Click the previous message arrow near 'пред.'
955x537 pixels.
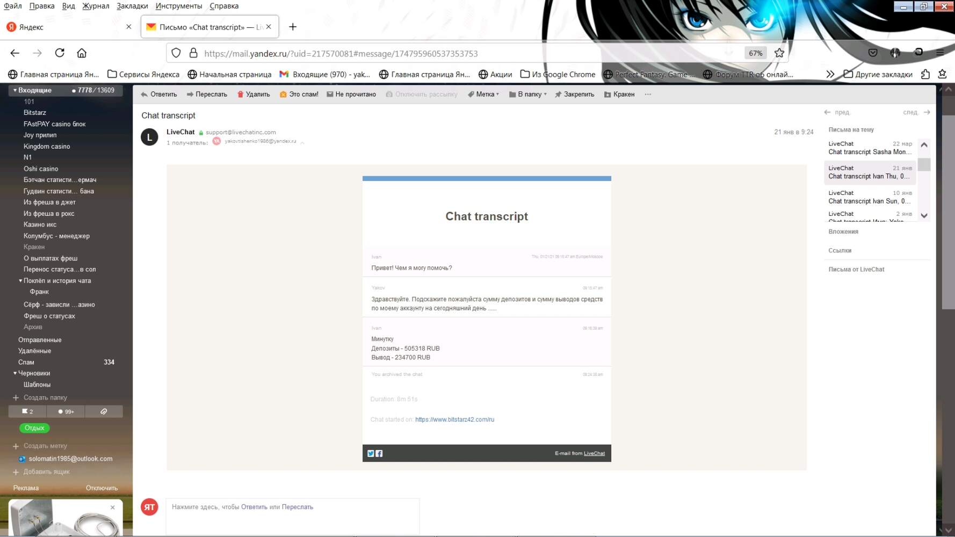(x=827, y=112)
